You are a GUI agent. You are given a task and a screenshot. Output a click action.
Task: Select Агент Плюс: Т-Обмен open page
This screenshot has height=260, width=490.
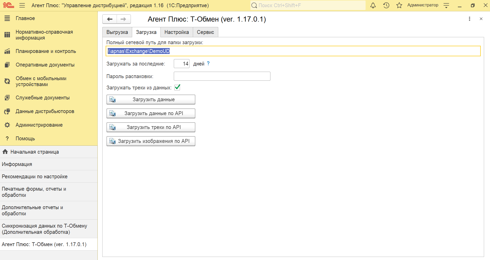[x=49, y=244]
